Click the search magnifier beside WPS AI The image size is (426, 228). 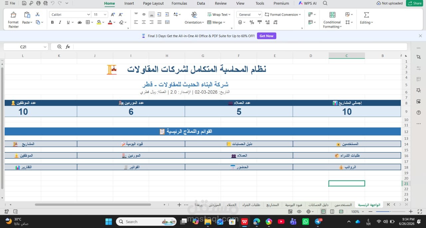click(325, 3)
